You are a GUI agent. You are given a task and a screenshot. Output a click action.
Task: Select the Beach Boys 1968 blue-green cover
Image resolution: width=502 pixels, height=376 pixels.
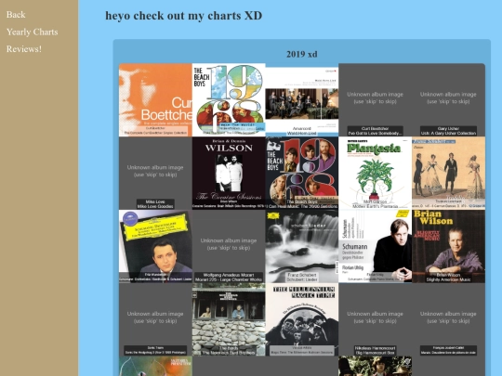pyautogui.click(x=229, y=100)
